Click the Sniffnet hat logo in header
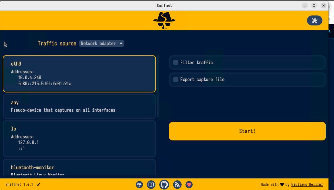This screenshot has width=334, height=190. (164, 20)
